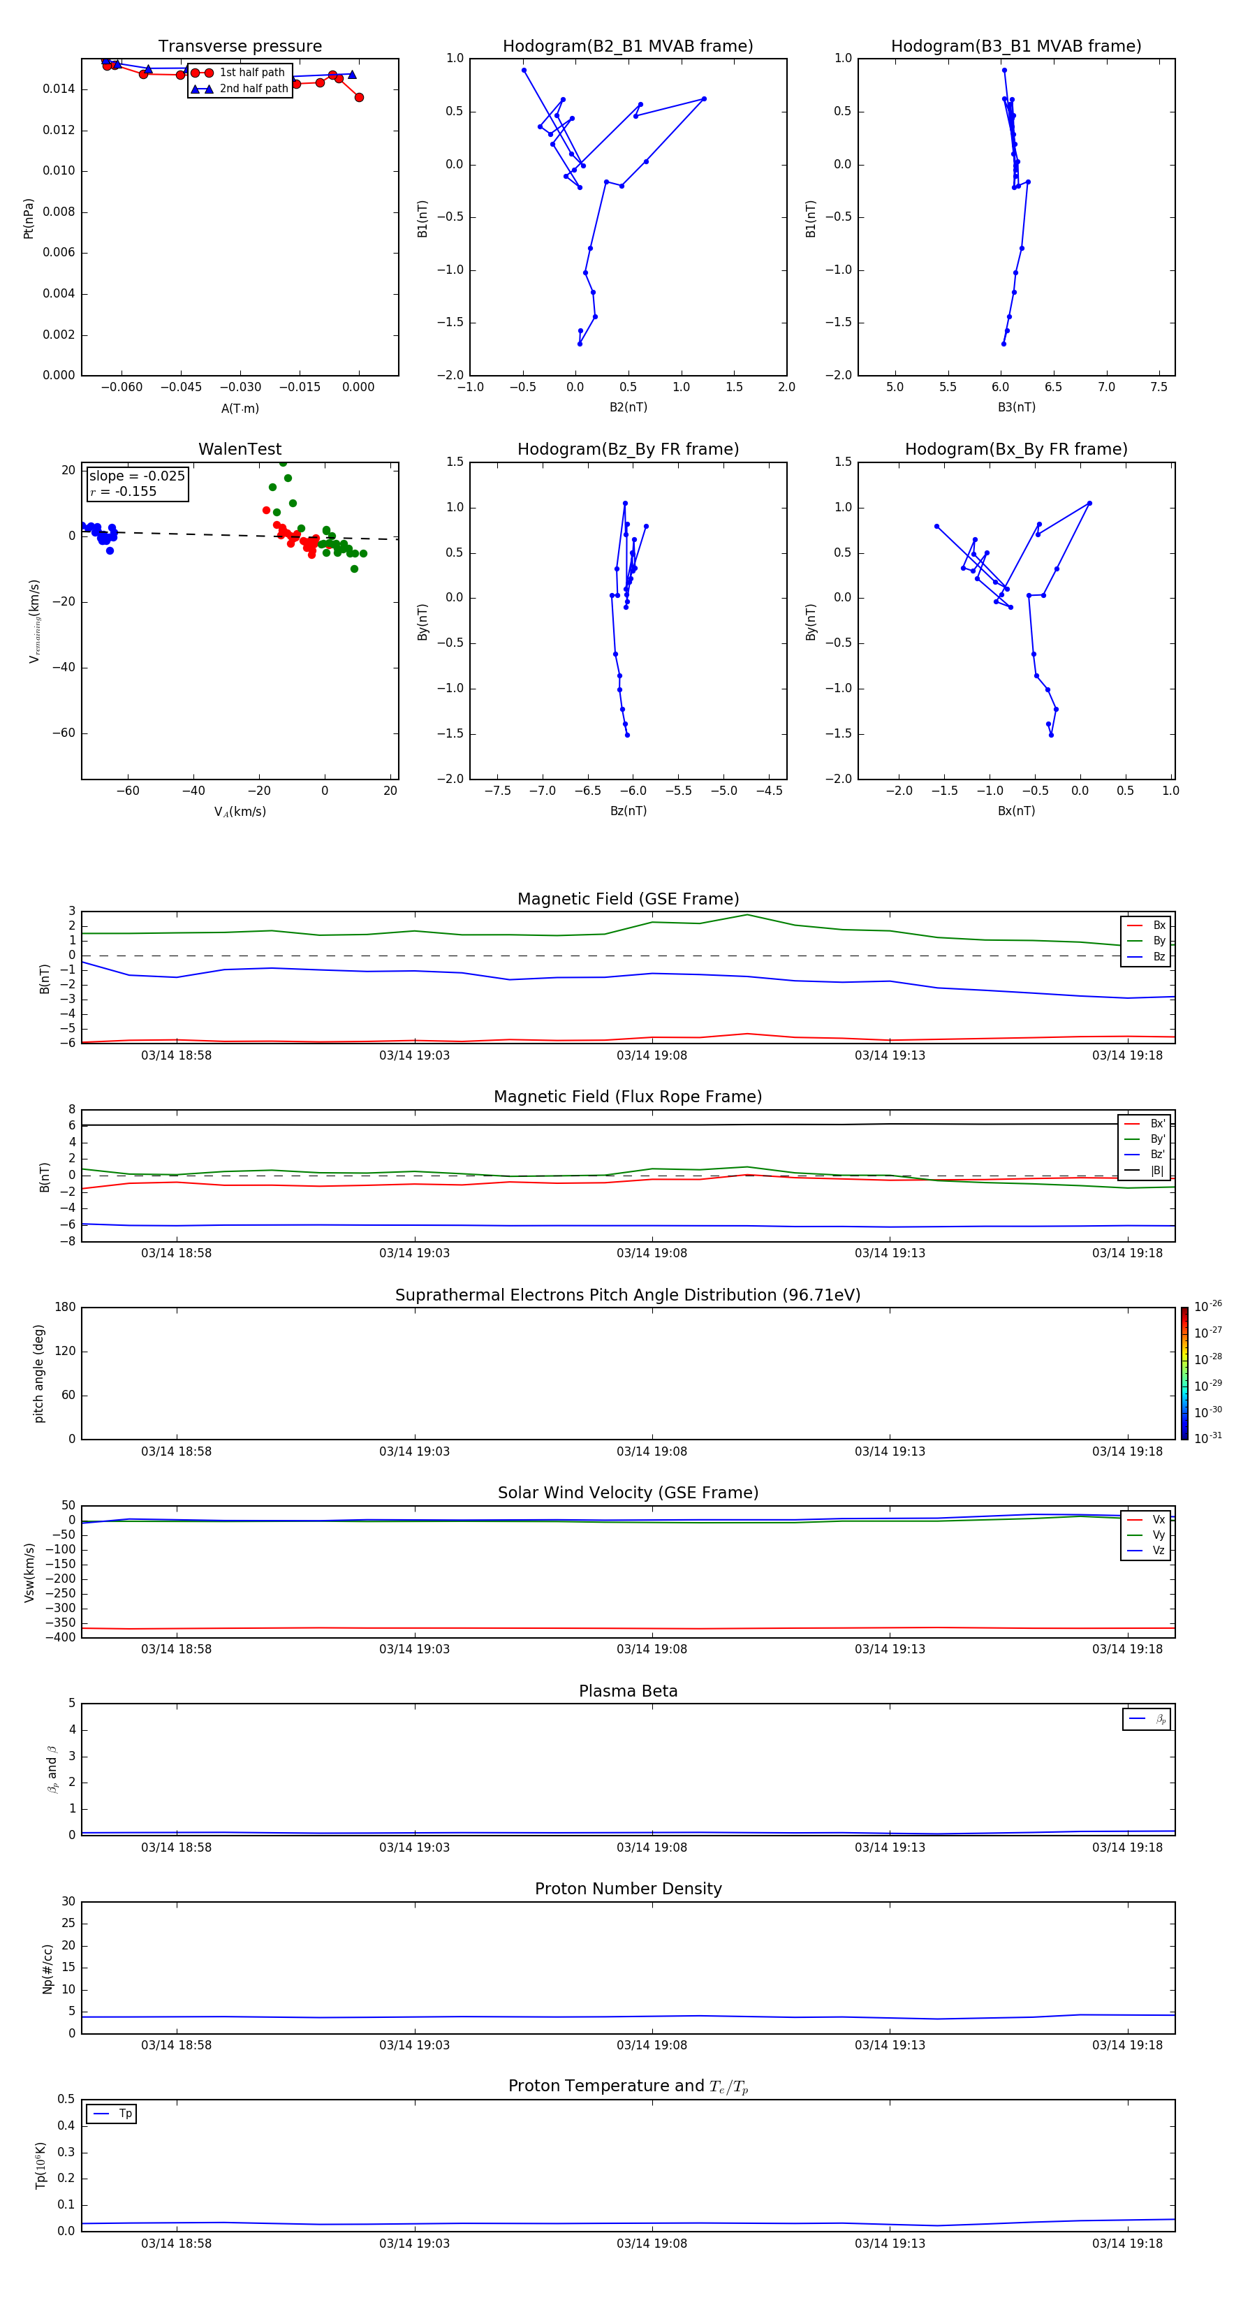
Task: Click the "Tp(10^6K)" y-axis label
Action: pyautogui.click(x=41, y=2165)
